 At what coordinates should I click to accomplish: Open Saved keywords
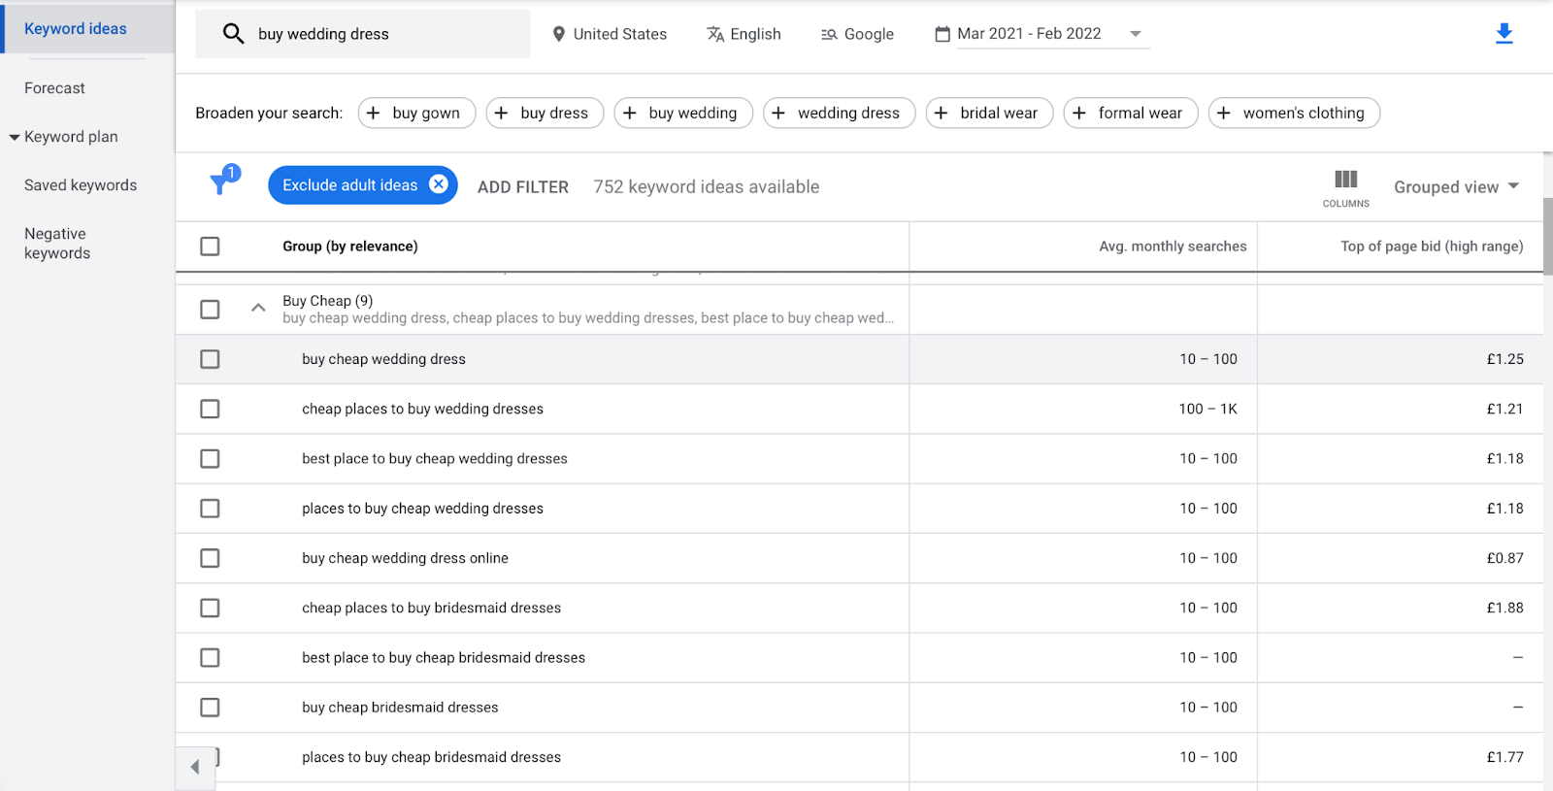click(x=81, y=185)
